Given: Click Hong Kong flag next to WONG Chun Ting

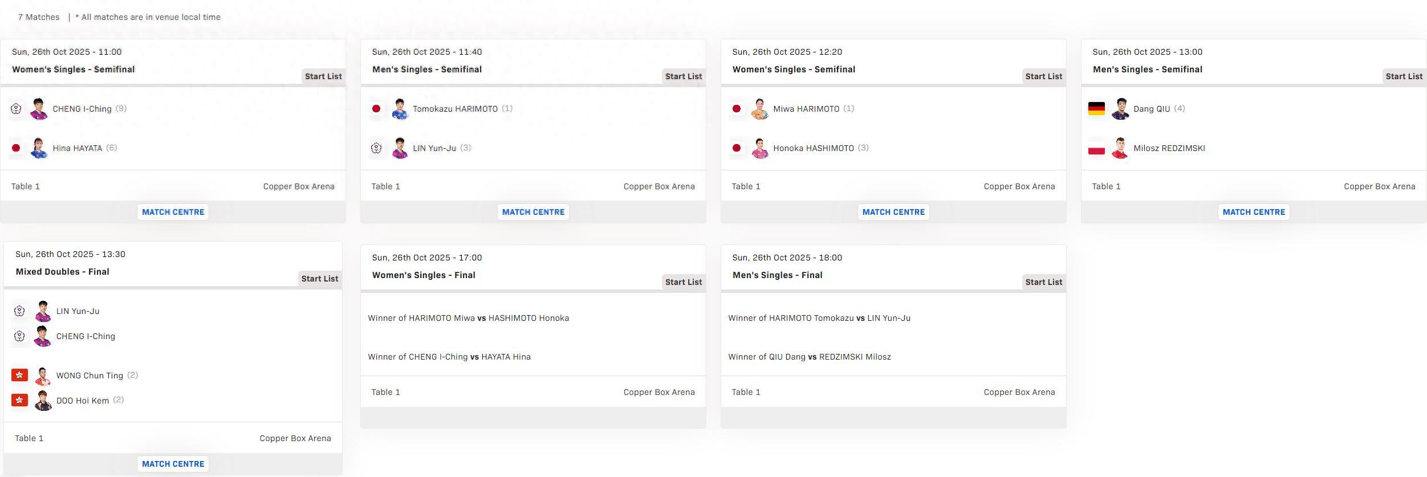Looking at the screenshot, I should (19, 375).
